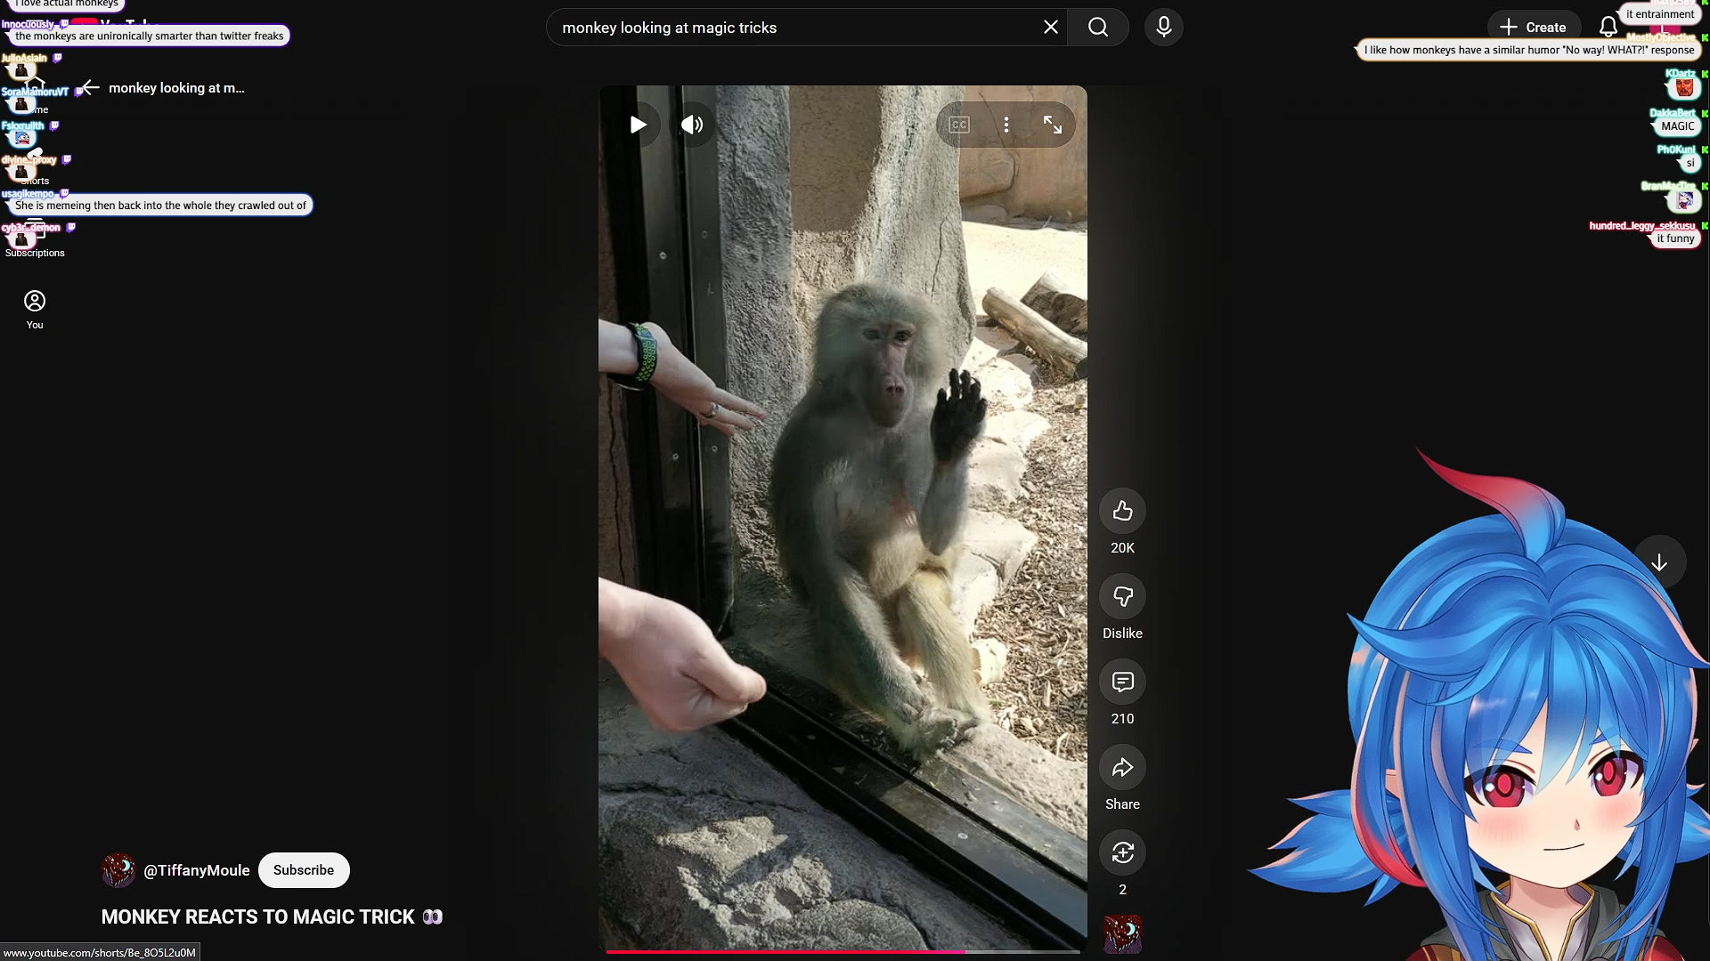Enter fullscreen with the expand icon
Image resolution: width=1710 pixels, height=961 pixels.
[x=1053, y=125]
